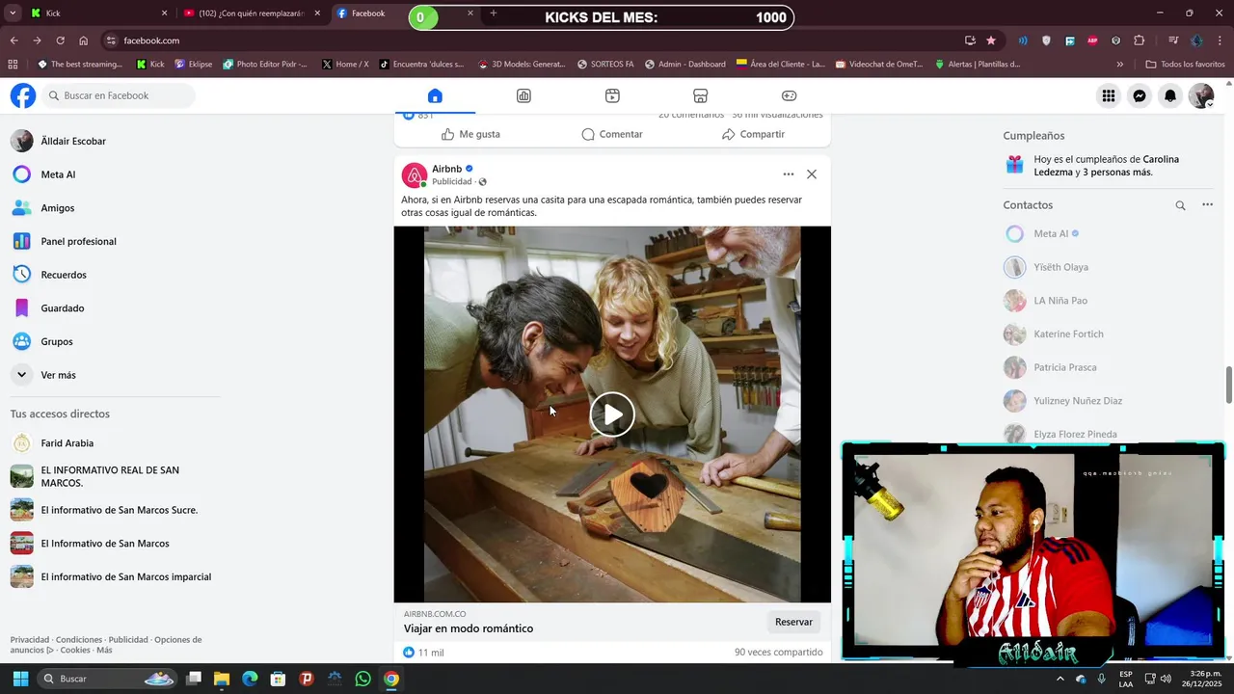
Task: Click Airbnb profile logo on the ad
Action: coord(415,175)
